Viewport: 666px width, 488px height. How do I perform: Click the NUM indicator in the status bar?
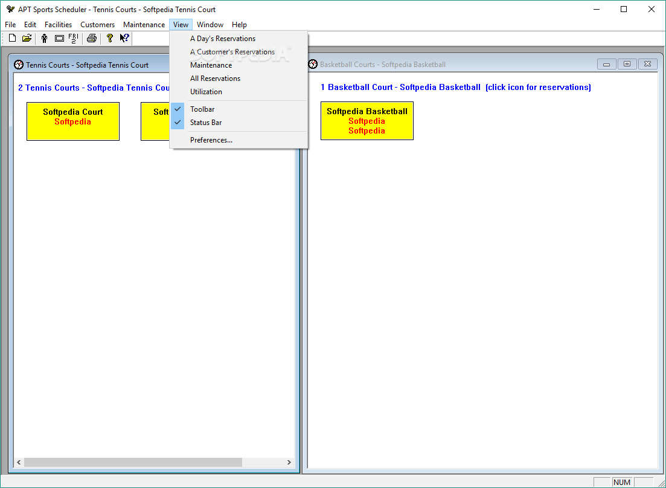tap(622, 482)
